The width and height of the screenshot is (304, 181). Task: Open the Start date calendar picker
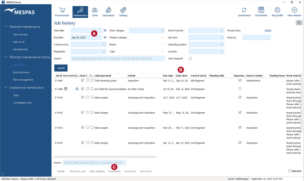[105, 30]
